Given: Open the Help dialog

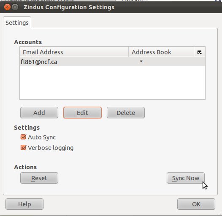Looking at the screenshot, I should coord(24,204).
